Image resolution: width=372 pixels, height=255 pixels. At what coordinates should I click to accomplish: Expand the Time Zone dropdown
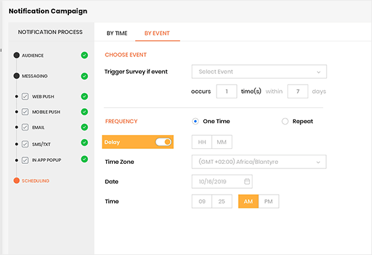coord(259,162)
